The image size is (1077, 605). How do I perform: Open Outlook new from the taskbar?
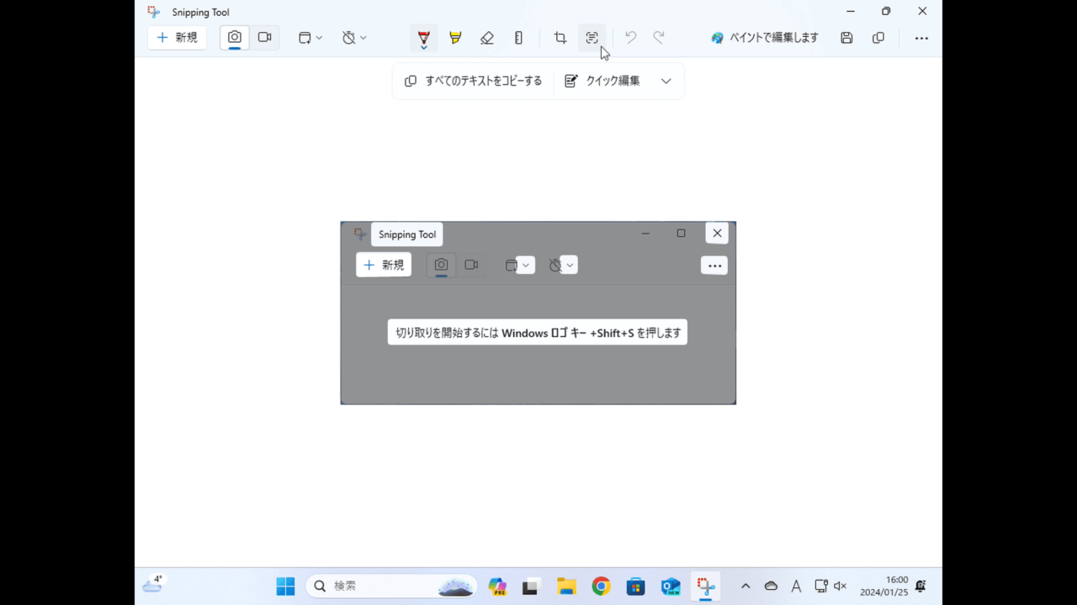pyautogui.click(x=671, y=587)
